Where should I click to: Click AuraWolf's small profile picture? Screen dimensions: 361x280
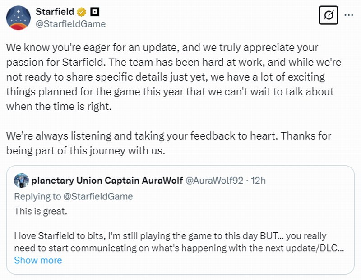click(x=22, y=181)
